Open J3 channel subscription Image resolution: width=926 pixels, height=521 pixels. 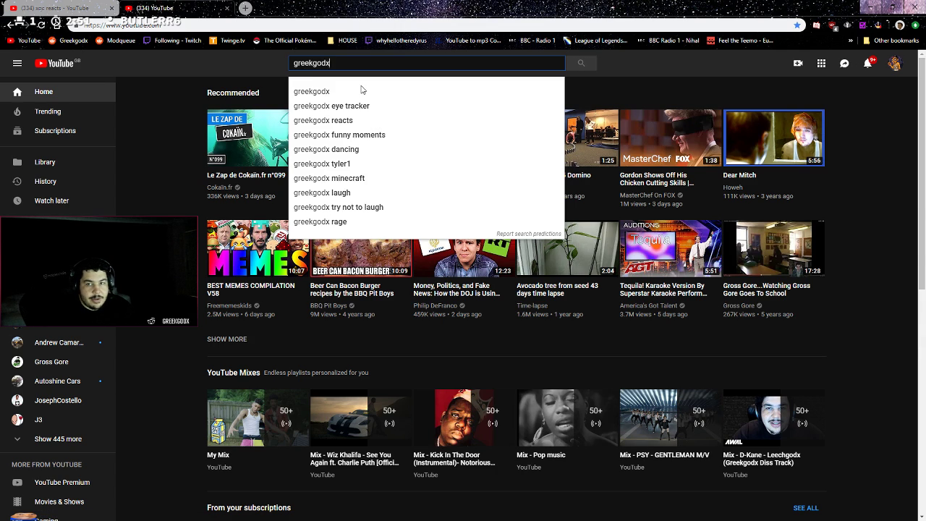point(58,420)
